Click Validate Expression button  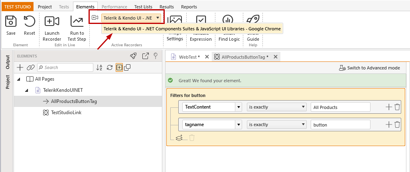[x=201, y=28]
